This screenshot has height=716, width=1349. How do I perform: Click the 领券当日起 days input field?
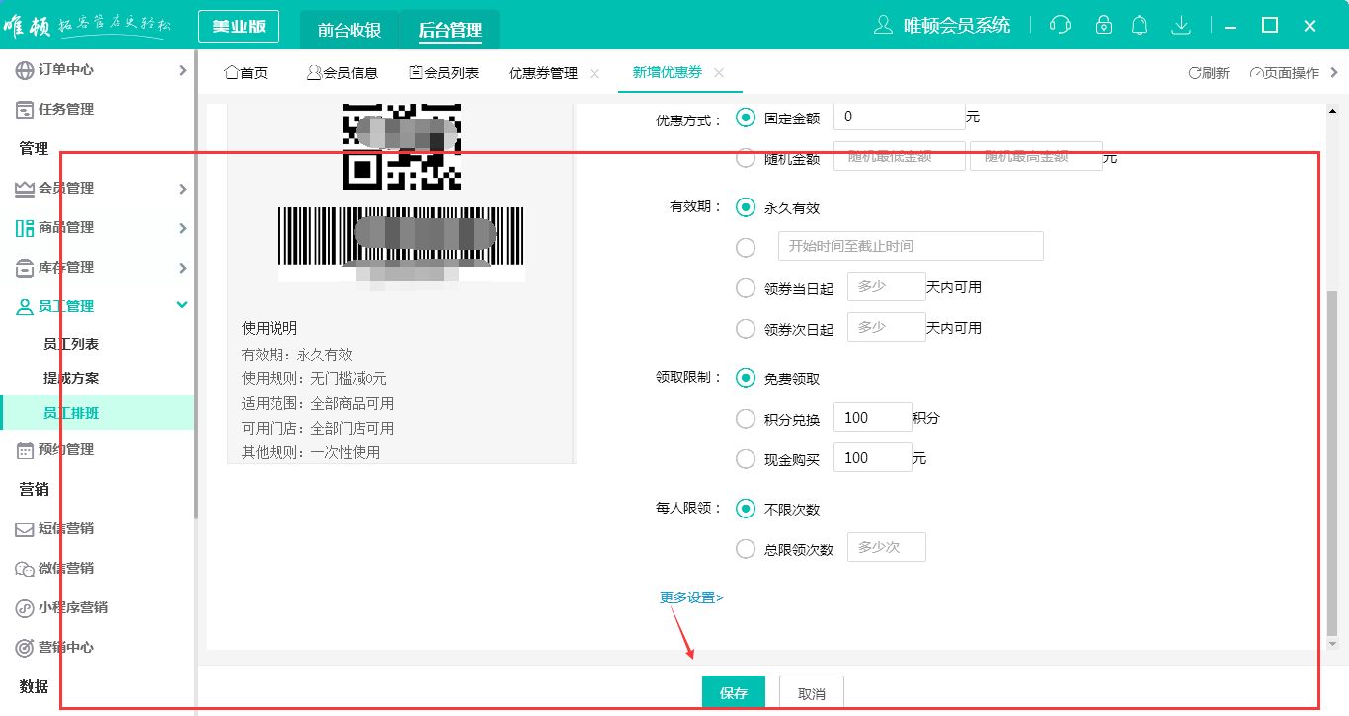pos(887,286)
